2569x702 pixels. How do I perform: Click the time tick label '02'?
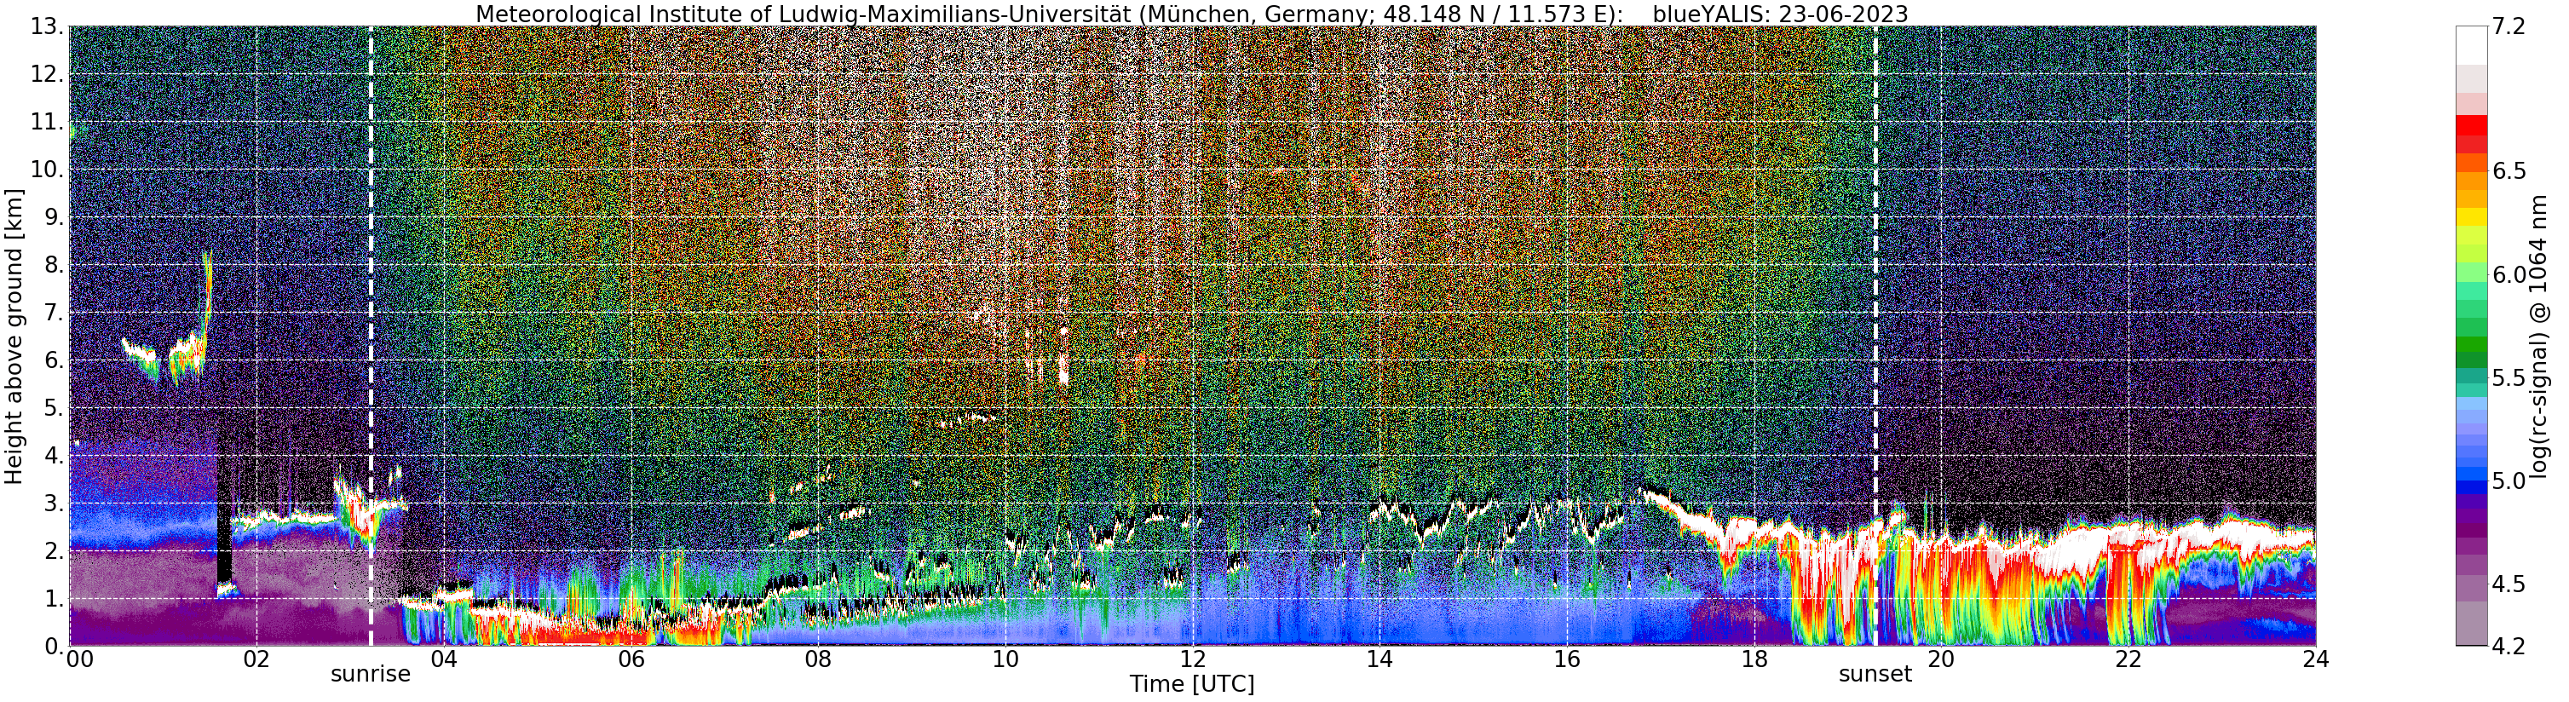pyautogui.click(x=256, y=659)
